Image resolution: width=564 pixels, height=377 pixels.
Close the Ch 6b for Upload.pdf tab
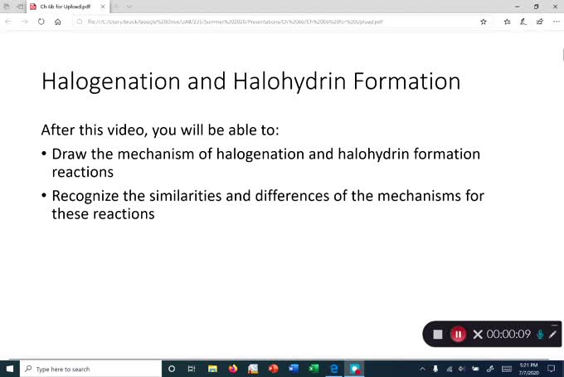point(103,7)
